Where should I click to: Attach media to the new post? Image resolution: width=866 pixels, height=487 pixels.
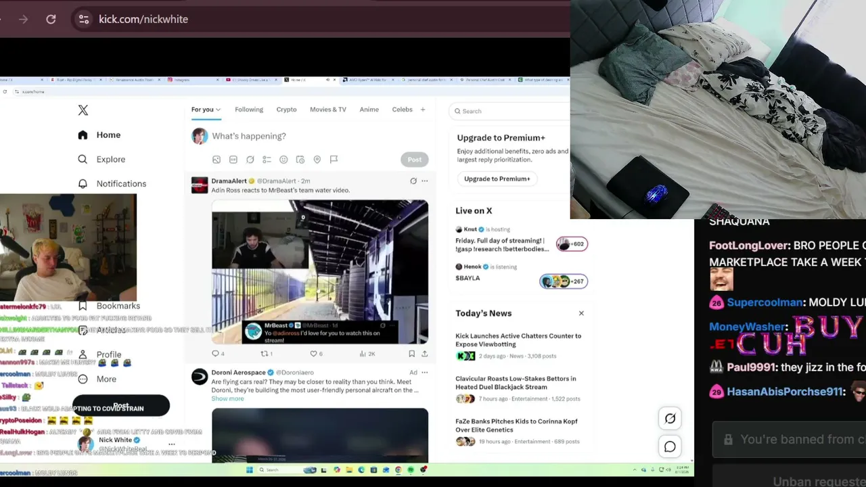216,160
